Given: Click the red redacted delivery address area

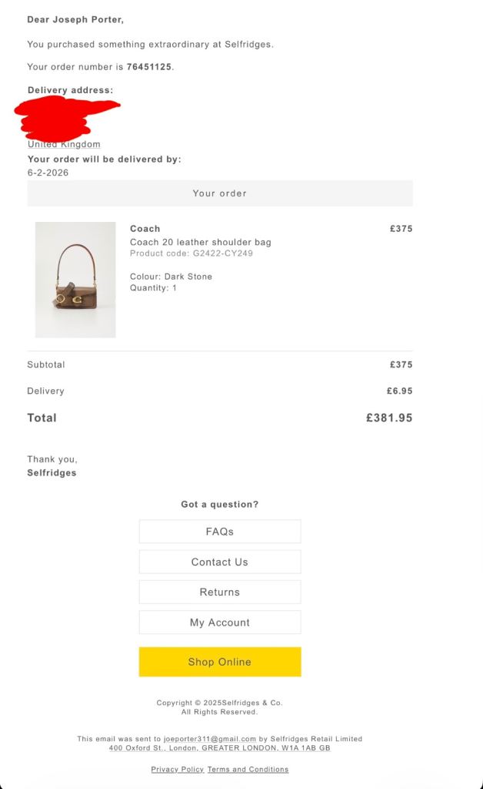Looking at the screenshot, I should 65,118.
